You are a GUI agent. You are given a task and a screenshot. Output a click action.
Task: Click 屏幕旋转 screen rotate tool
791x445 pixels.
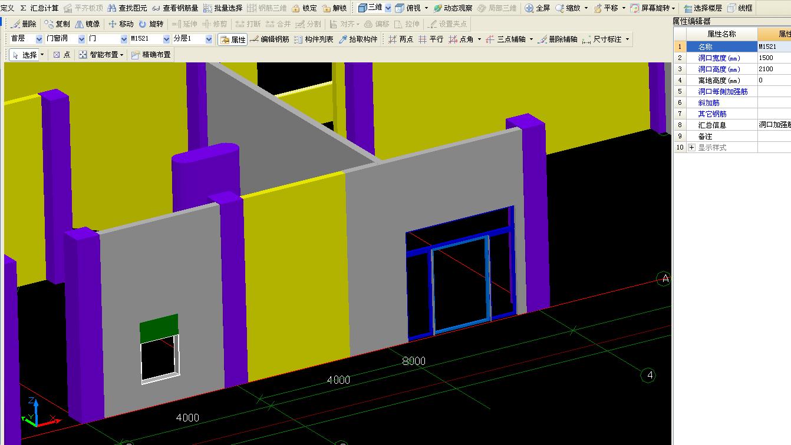[650, 8]
